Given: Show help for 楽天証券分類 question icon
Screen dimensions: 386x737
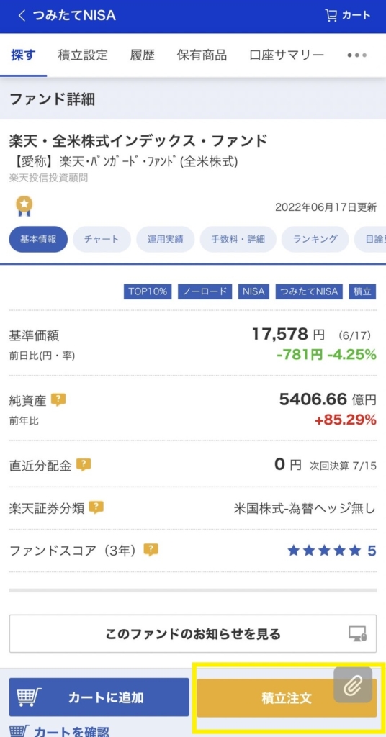Looking at the screenshot, I should pos(96,507).
